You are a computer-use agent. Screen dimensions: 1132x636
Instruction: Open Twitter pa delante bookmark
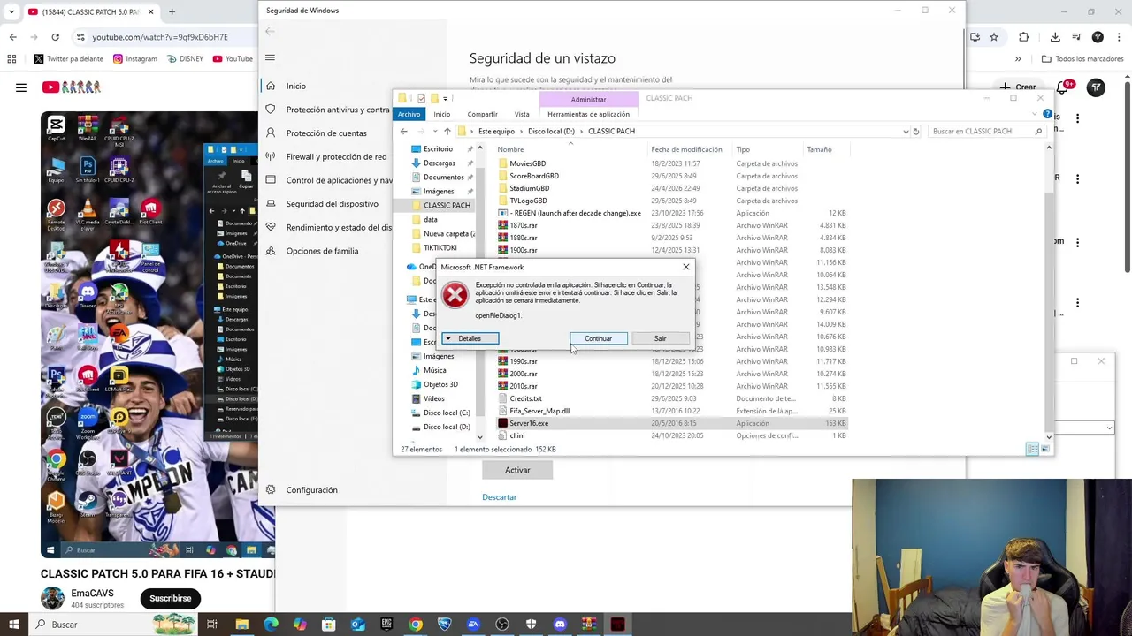pyautogui.click(x=68, y=59)
